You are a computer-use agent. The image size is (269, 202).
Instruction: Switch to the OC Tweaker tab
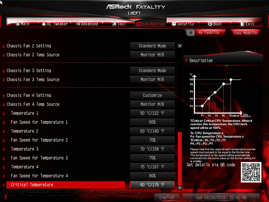(x=55, y=24)
